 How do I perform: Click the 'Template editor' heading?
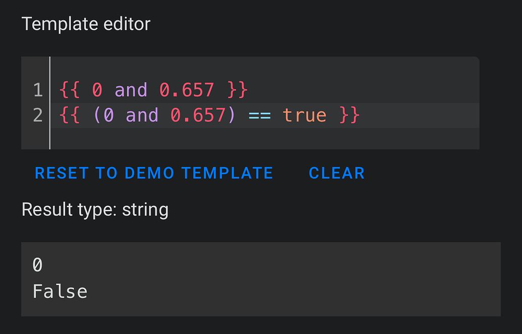[86, 24]
